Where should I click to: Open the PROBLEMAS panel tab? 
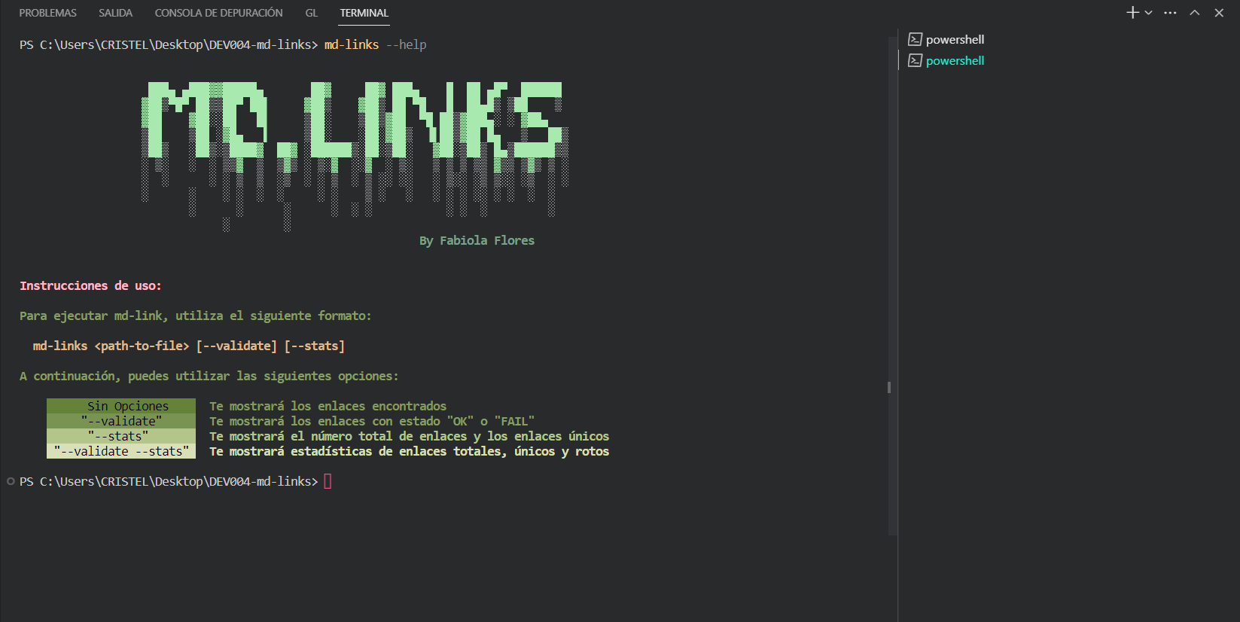(x=47, y=13)
